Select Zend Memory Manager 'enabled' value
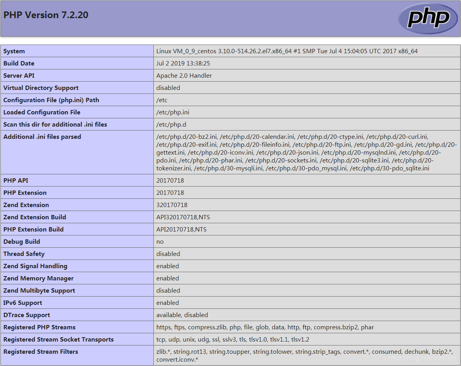 [168, 278]
